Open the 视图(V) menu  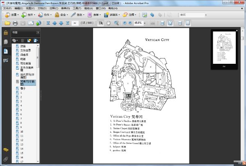click(x=30, y=8)
